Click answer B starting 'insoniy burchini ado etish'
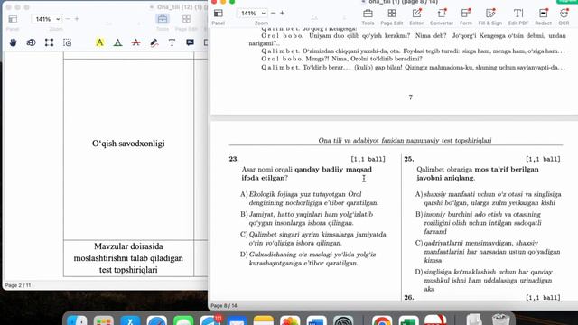Screen dimensions: 578x325 (479, 223)
